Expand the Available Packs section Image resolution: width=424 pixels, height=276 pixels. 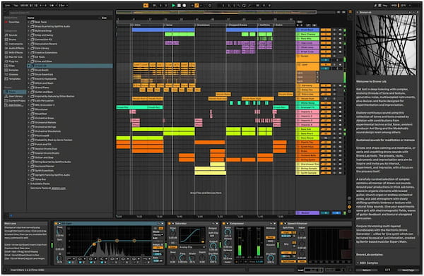(29, 184)
